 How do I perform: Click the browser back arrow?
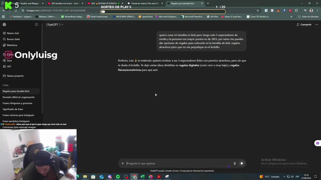[x=4, y=10]
